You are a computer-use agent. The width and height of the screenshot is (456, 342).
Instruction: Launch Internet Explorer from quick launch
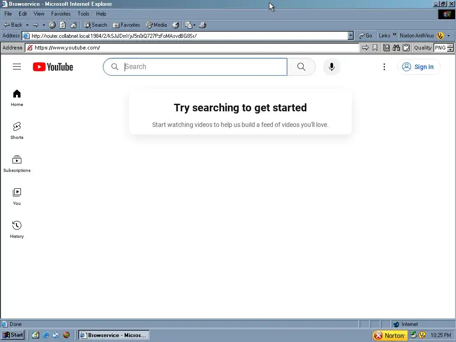(x=46, y=335)
